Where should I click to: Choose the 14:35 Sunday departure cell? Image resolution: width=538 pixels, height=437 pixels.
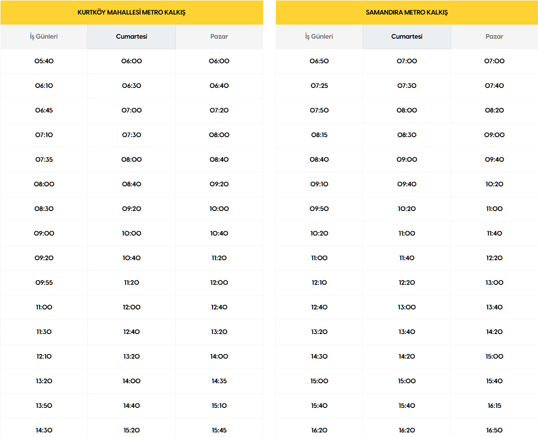220,381
